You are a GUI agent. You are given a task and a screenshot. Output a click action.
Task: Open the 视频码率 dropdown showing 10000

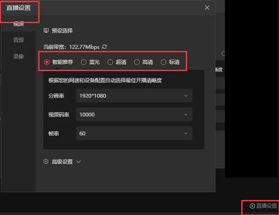point(133,115)
